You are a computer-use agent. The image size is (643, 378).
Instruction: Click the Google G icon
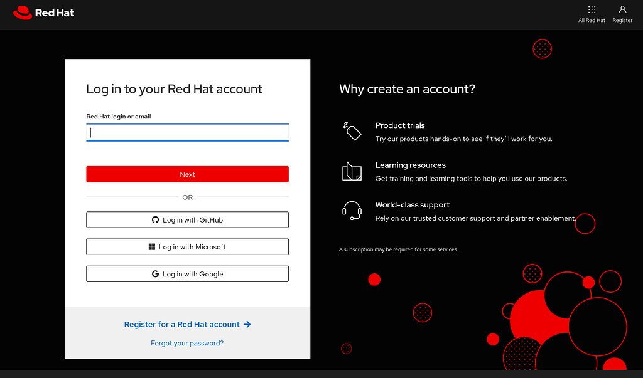154,273
